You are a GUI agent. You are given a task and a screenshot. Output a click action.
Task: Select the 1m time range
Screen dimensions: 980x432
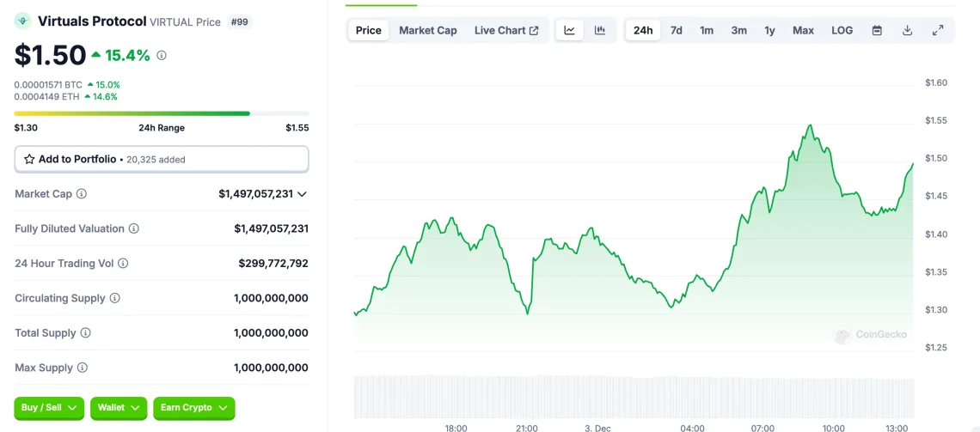(x=707, y=30)
